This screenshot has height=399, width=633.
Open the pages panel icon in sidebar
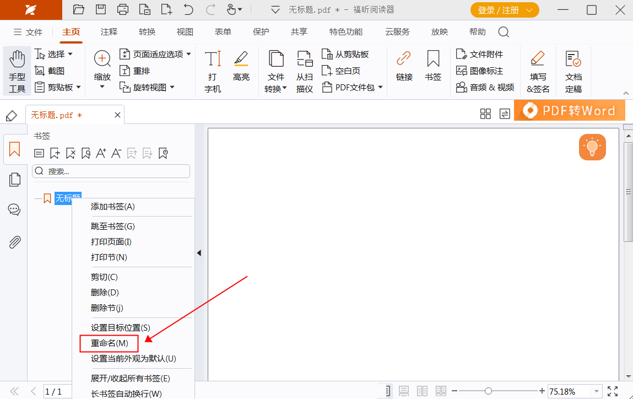[15, 179]
